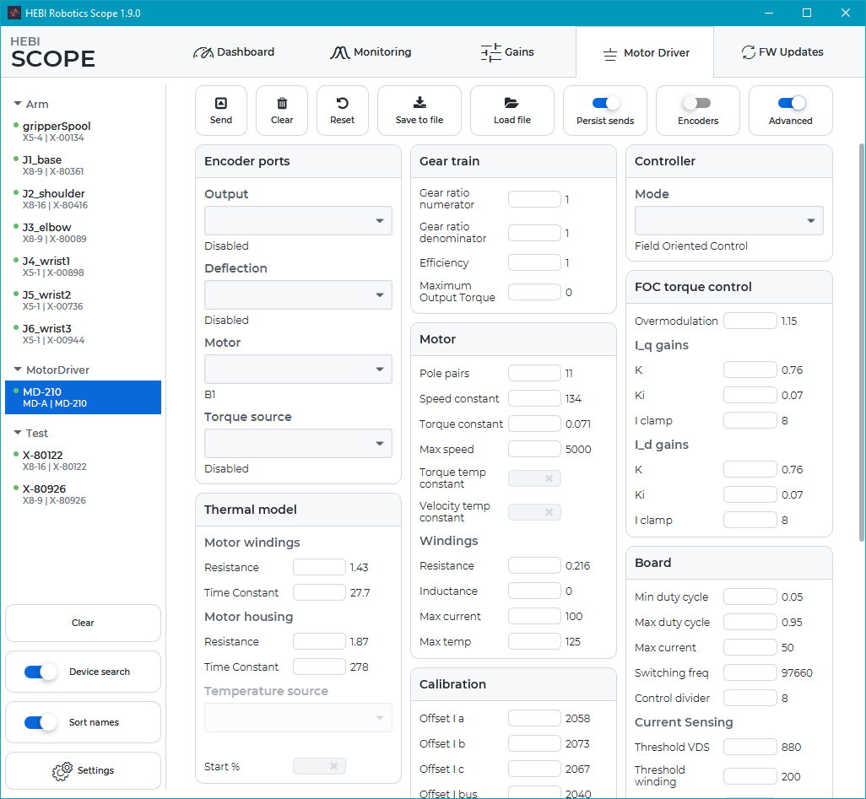Click the Send icon button
Viewport: 866px width, 799px height.
tap(220, 104)
